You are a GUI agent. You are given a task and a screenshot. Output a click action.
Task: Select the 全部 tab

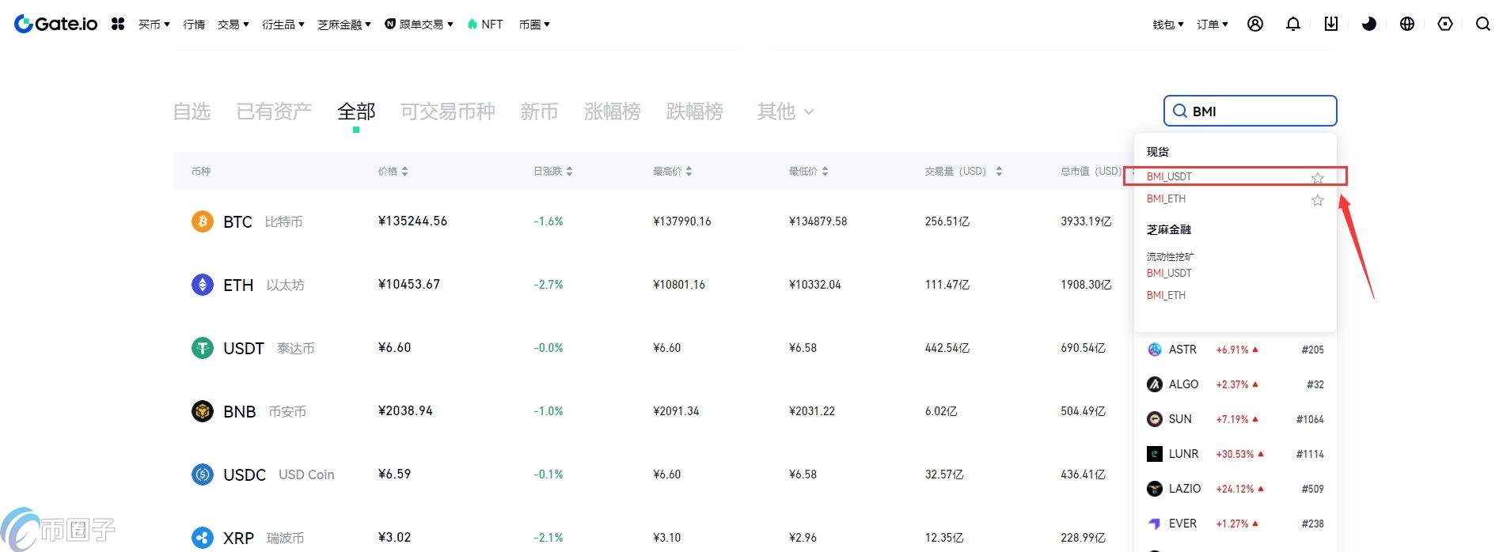click(x=356, y=112)
